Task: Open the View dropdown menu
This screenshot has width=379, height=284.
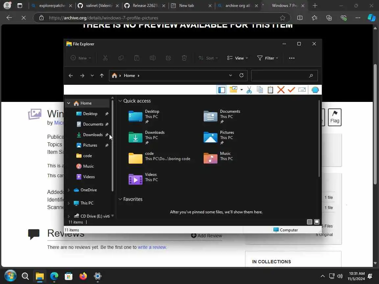Action: coord(237,58)
